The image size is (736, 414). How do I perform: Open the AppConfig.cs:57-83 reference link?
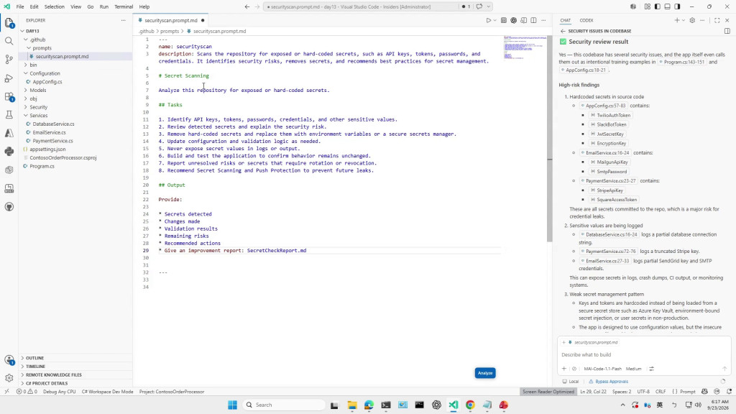603,106
